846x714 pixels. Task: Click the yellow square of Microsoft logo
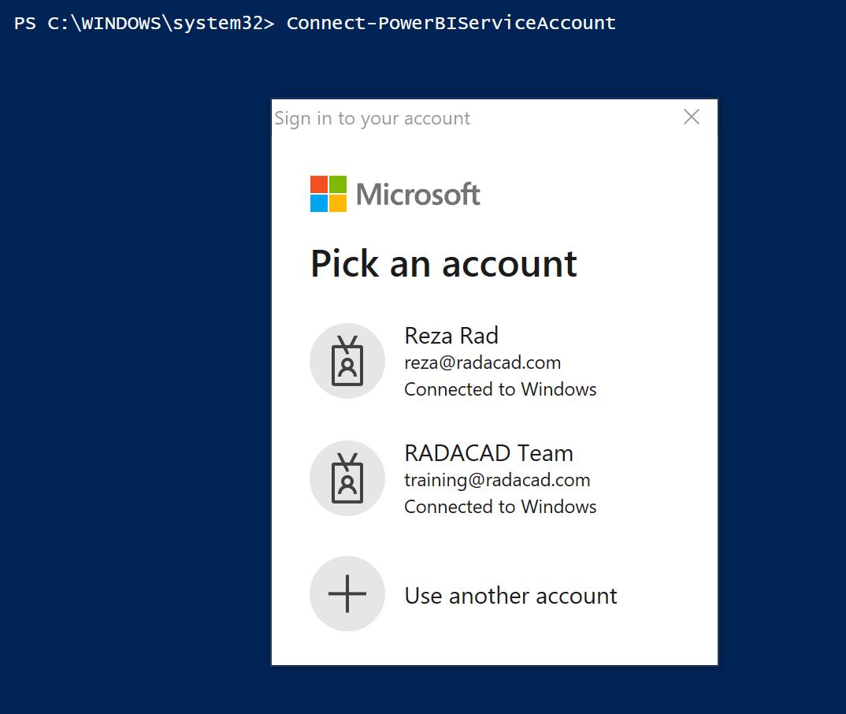[338, 203]
